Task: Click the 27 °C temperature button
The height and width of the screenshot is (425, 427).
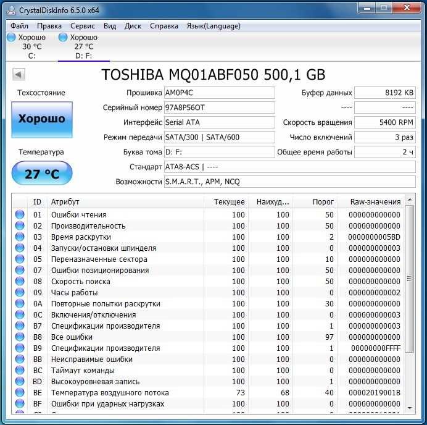Action: pos(42,173)
